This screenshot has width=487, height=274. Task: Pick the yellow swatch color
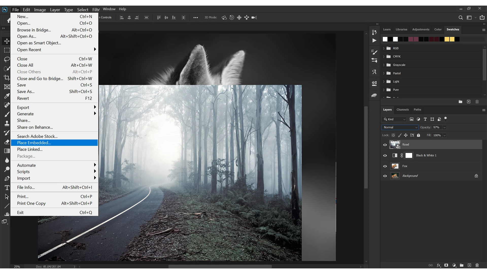[x=447, y=39]
